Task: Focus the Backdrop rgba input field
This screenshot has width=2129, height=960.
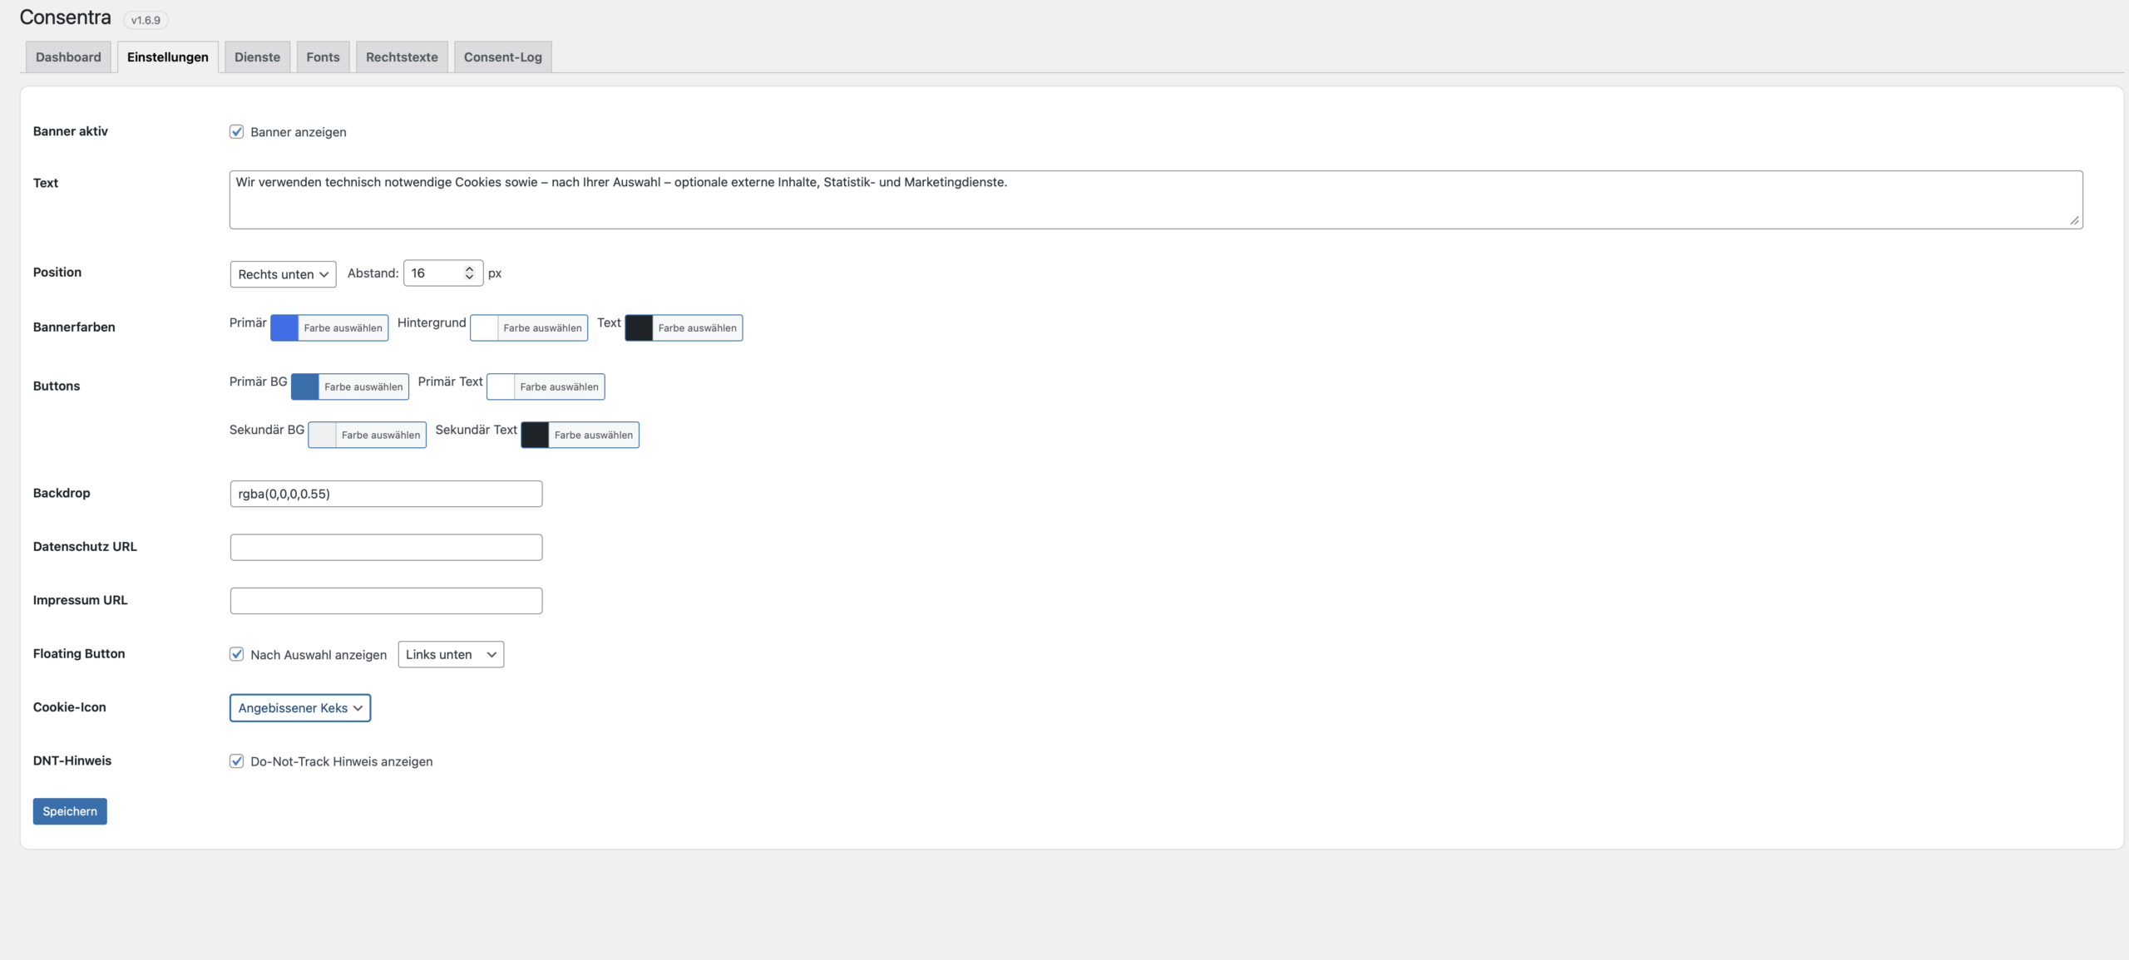Action: pyautogui.click(x=386, y=494)
